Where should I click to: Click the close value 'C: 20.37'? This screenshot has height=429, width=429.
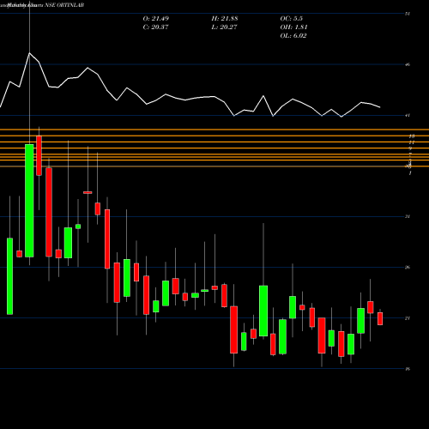click(155, 27)
